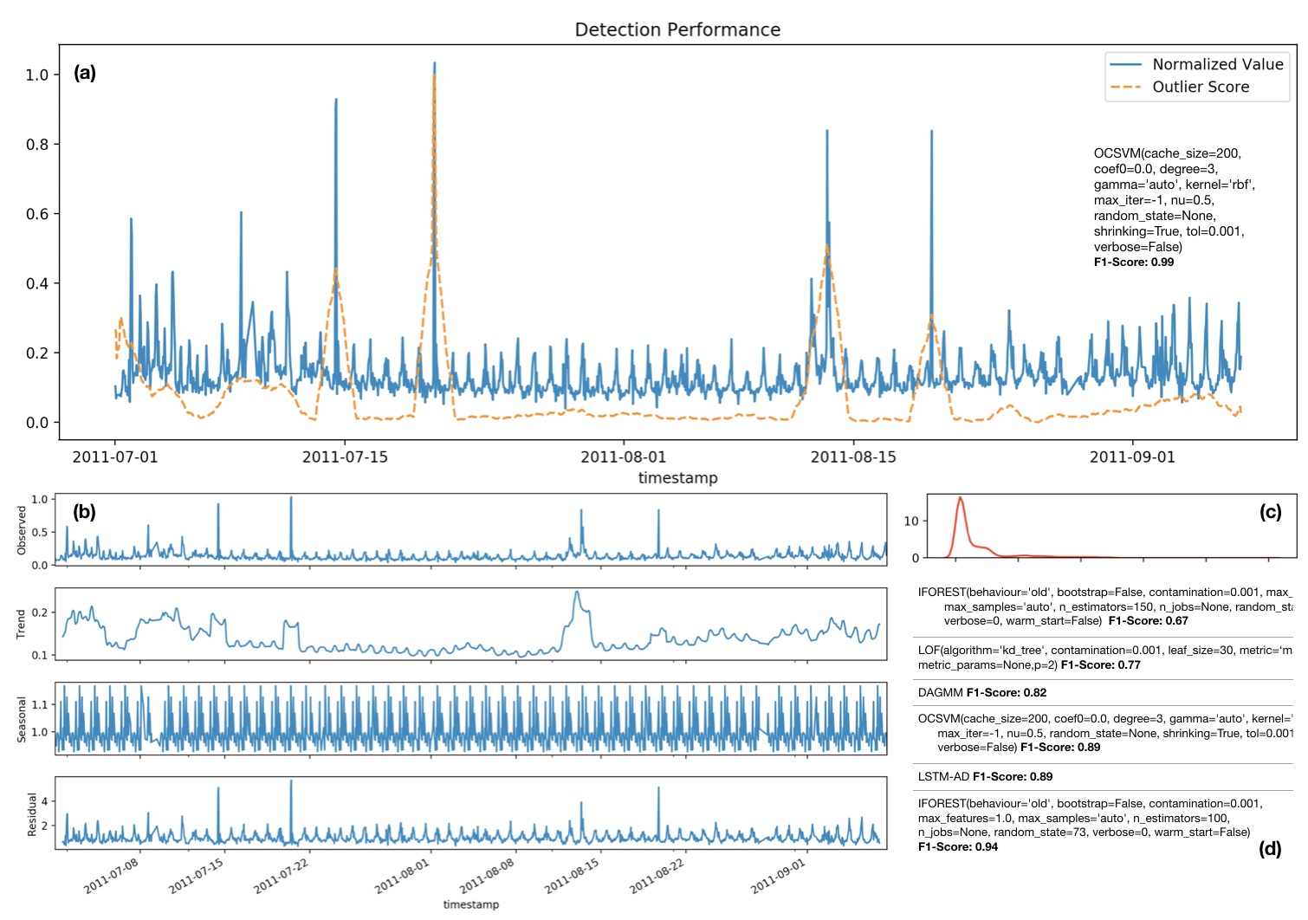Click the panel label (b)
Viewport: 1308px width, 920px height.
(84, 511)
